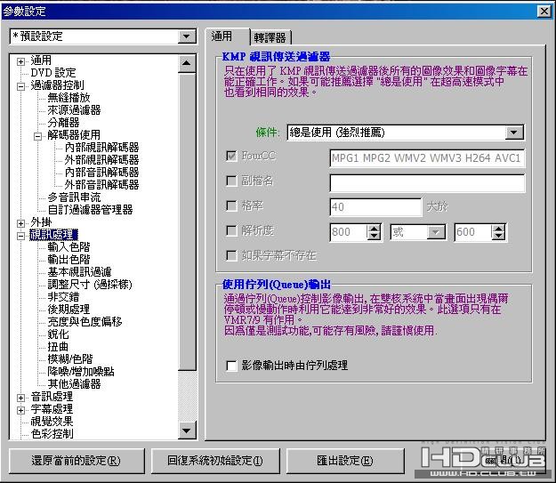
Task: Collapse the 視訊處理 tree node
Action: pyautogui.click(x=20, y=236)
